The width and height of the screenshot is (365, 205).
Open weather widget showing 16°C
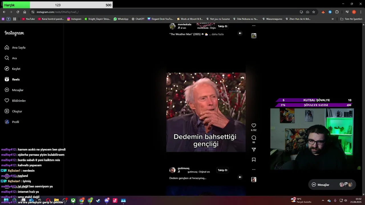(301, 200)
